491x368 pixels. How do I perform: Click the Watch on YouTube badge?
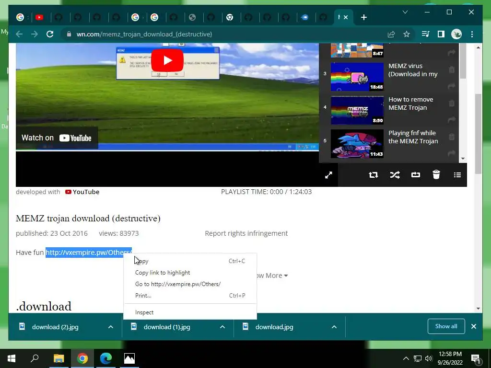click(57, 138)
